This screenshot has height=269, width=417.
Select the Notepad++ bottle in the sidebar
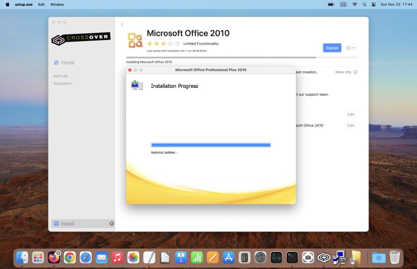tap(64, 83)
